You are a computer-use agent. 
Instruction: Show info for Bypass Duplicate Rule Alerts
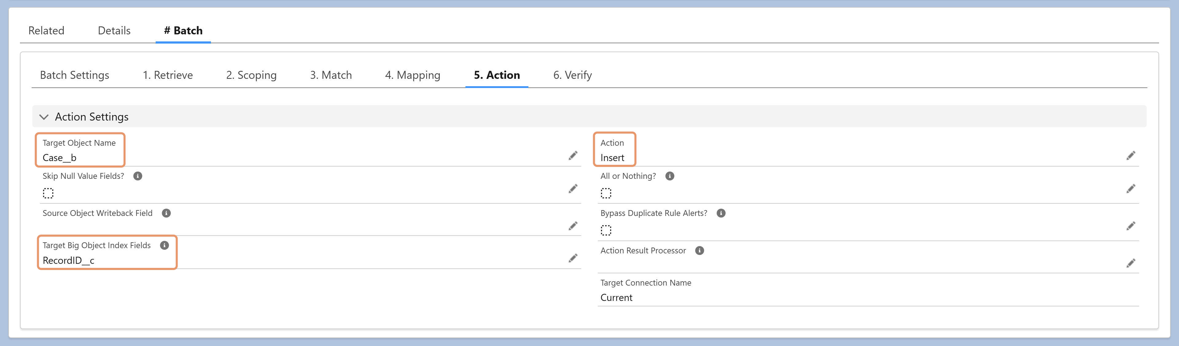click(721, 213)
